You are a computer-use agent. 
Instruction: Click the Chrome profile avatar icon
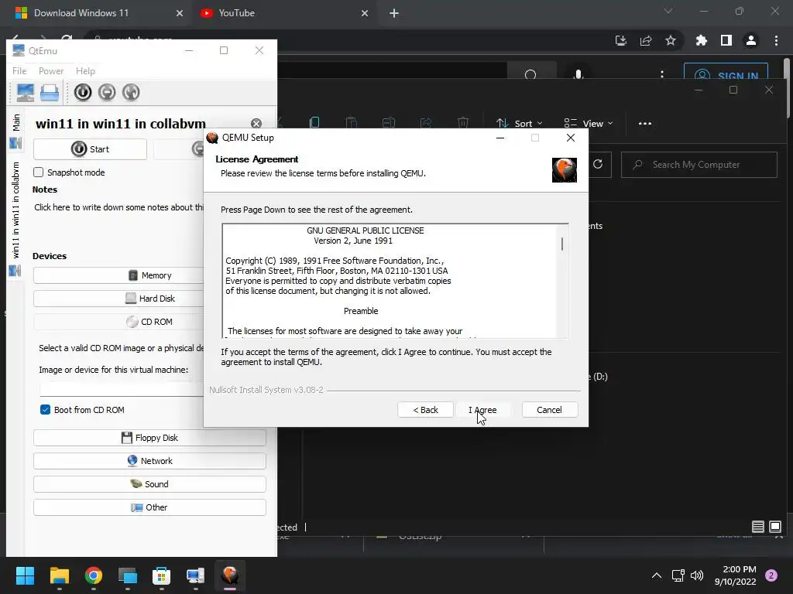click(x=751, y=40)
